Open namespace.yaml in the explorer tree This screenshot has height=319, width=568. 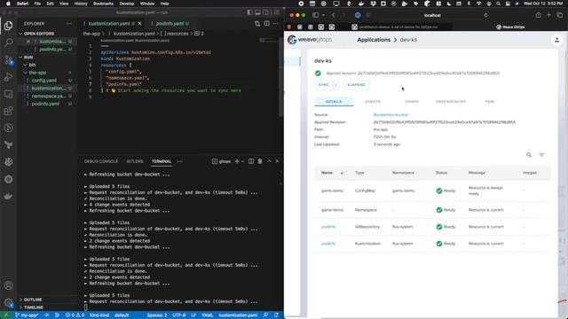click(49, 97)
